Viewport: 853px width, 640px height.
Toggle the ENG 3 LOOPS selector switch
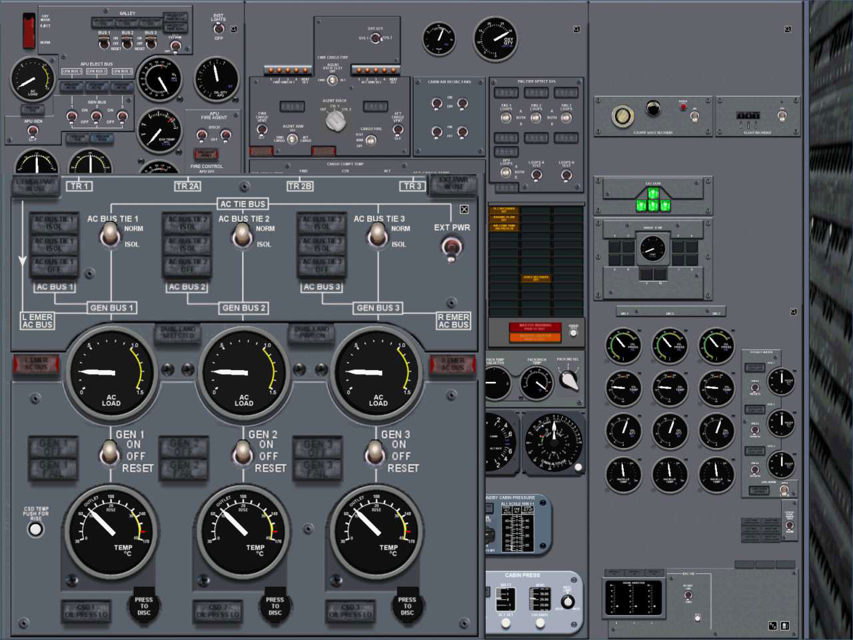[x=566, y=117]
